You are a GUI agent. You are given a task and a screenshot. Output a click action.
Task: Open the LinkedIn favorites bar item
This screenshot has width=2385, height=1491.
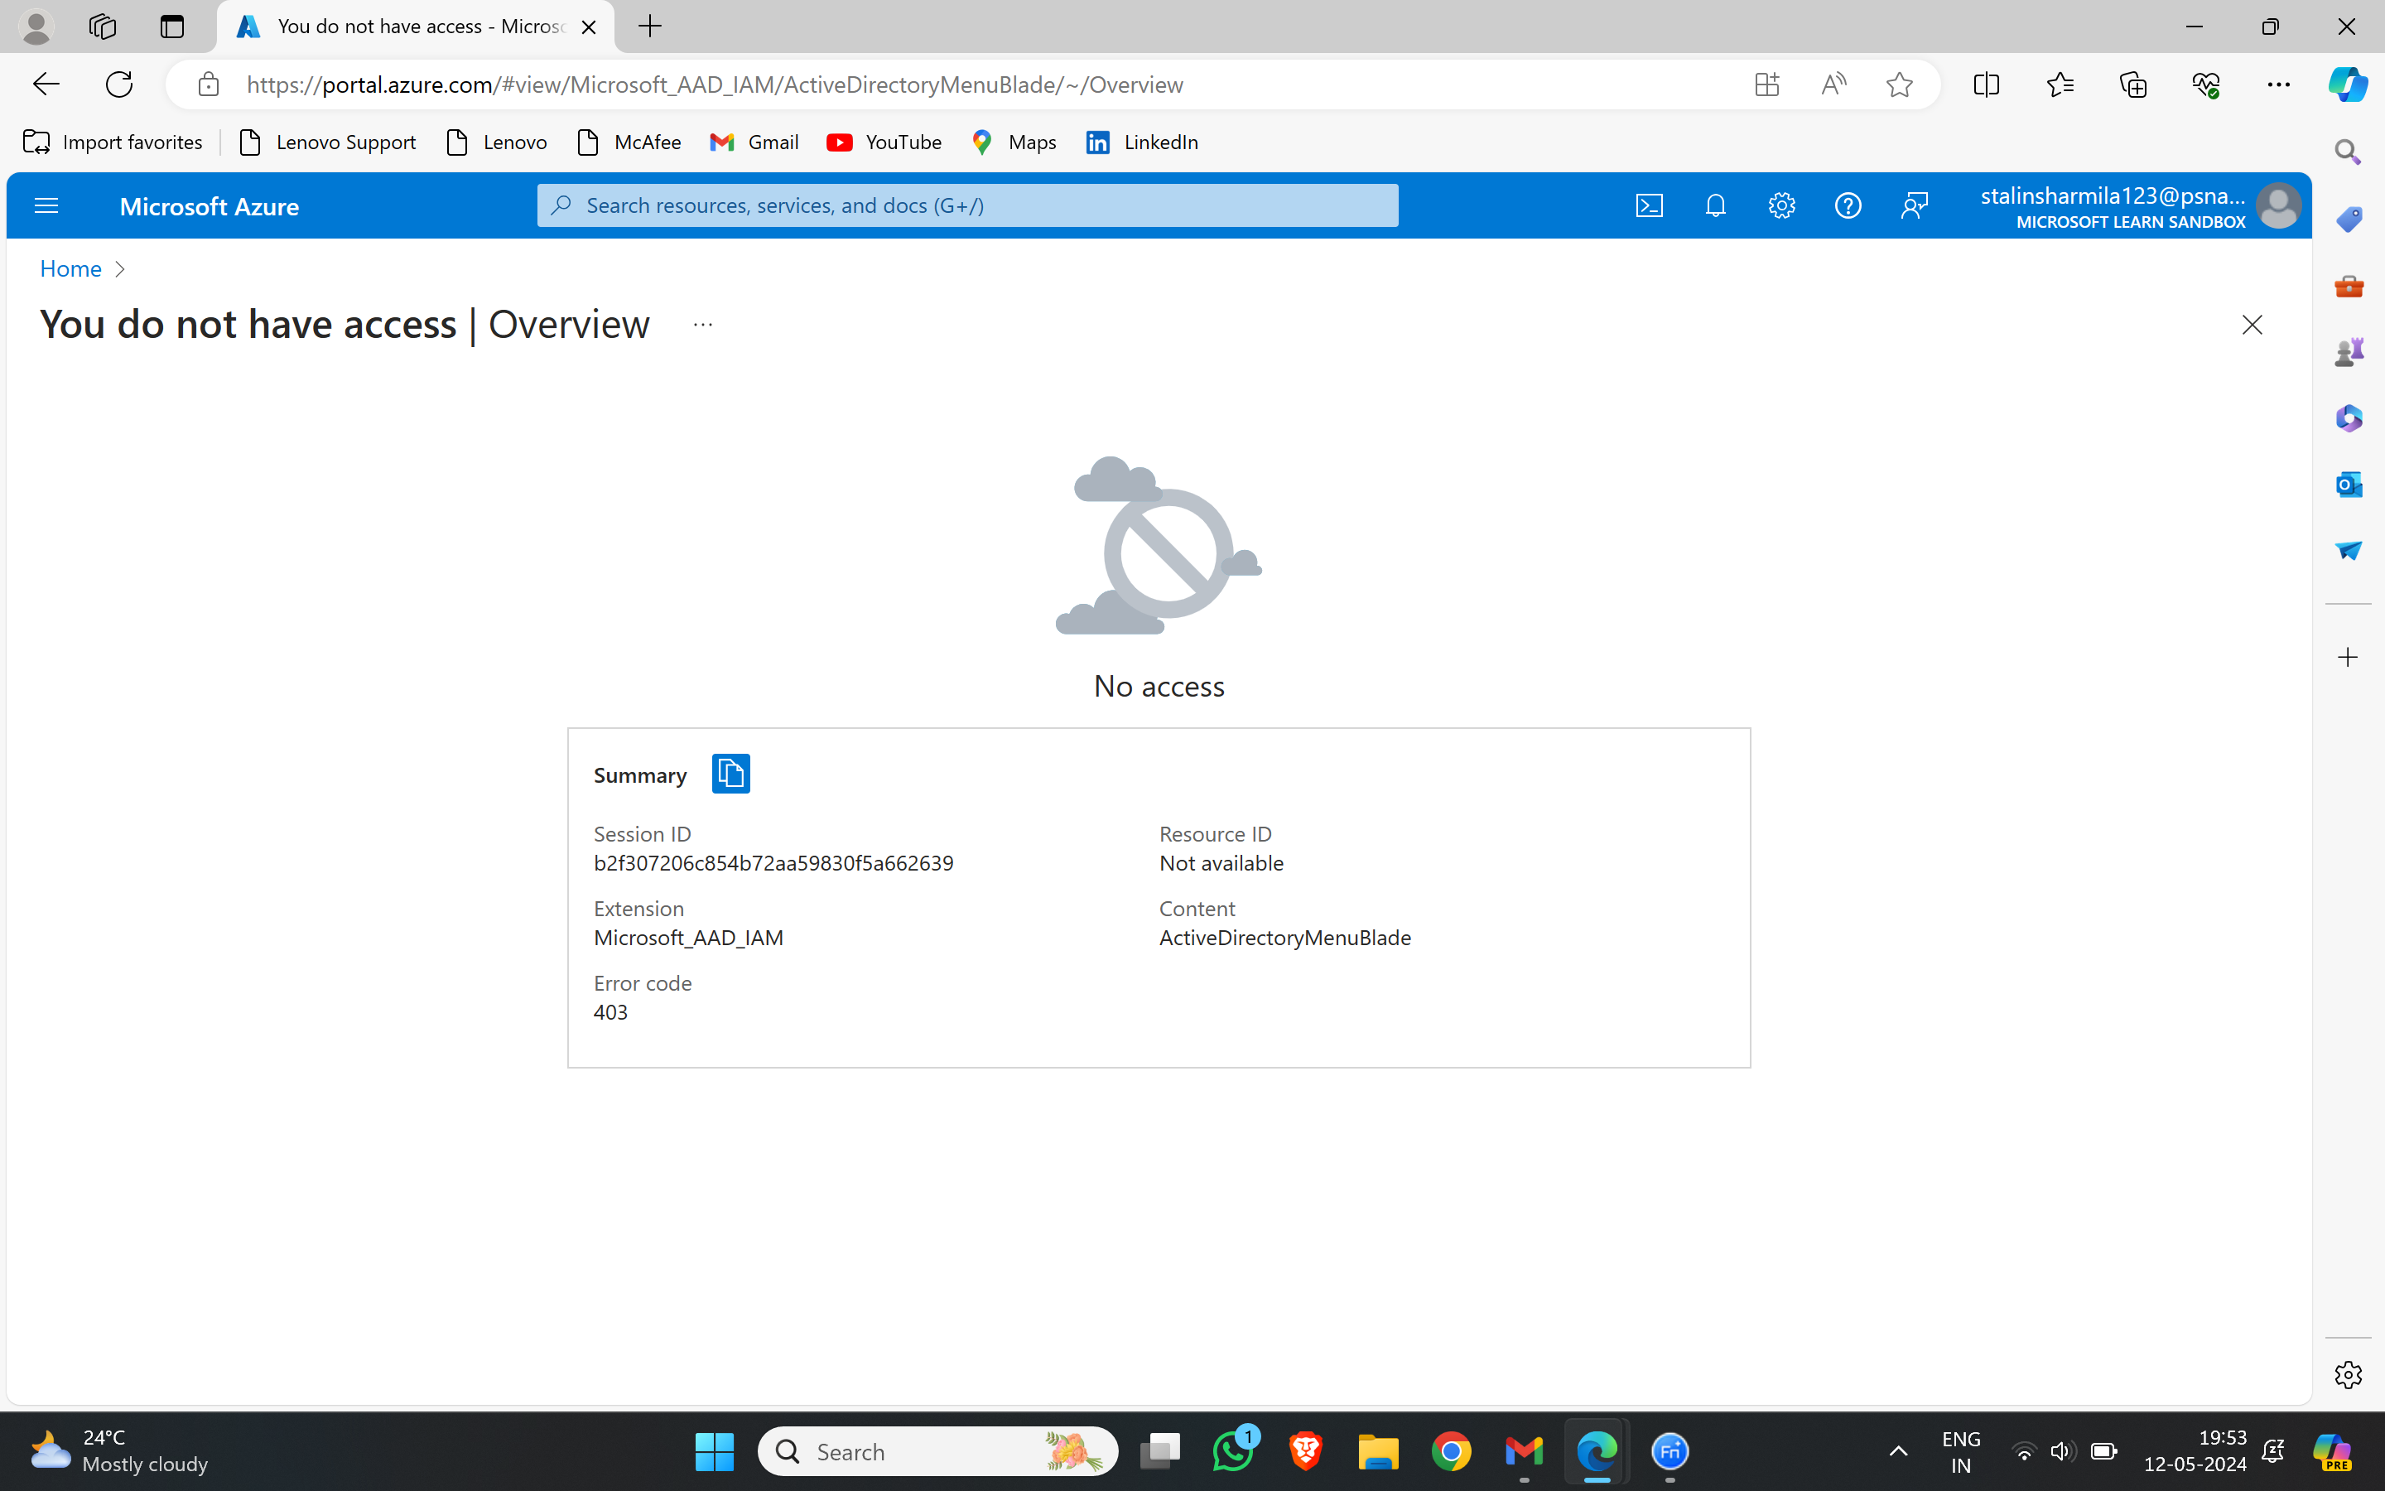tap(1143, 142)
